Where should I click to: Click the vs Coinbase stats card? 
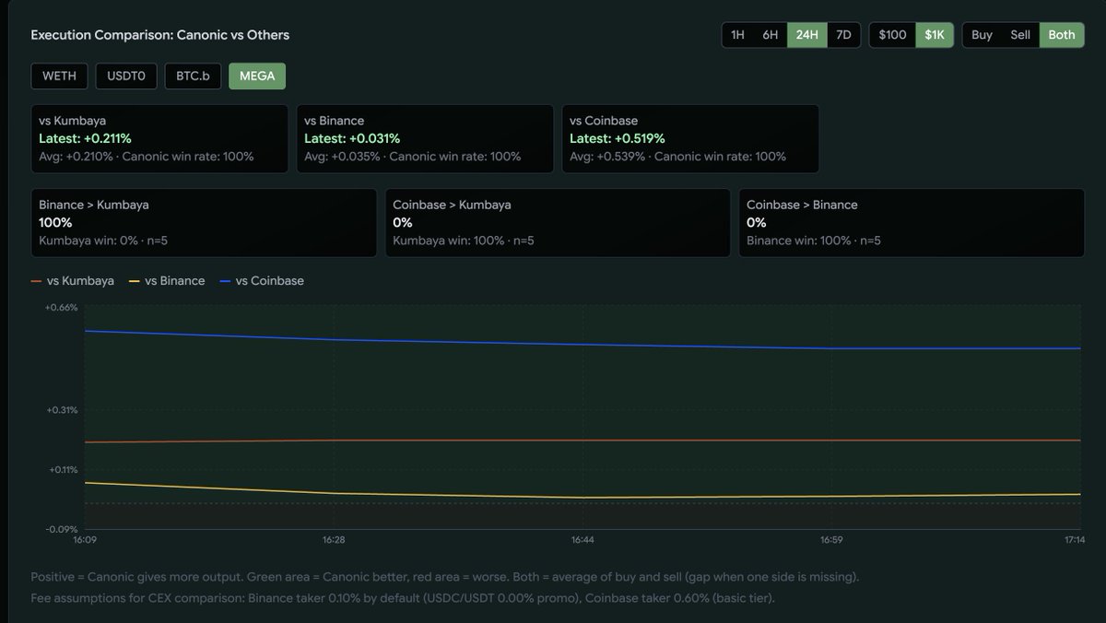(x=690, y=139)
